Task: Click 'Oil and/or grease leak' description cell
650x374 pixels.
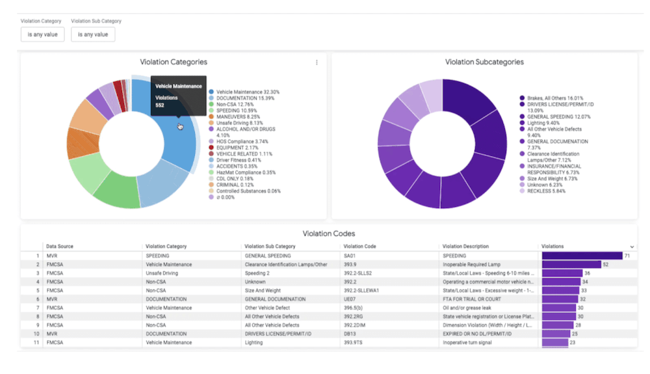Action: point(488,308)
